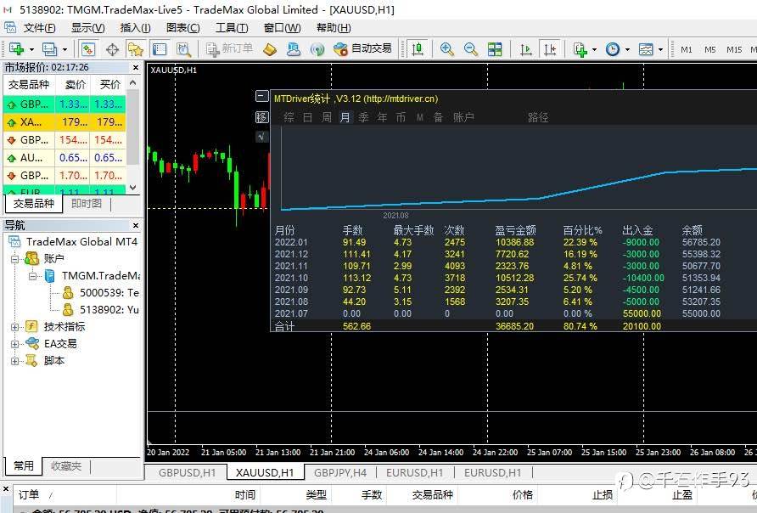Tile chart windows icon
The width and height of the screenshot is (757, 513).
point(495,48)
